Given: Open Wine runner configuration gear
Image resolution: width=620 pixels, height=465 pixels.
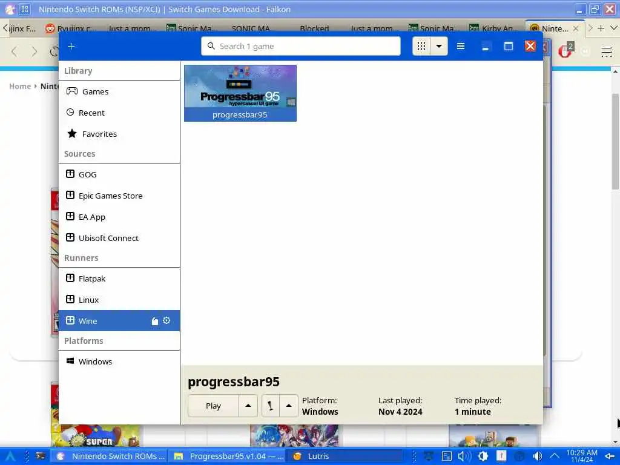Looking at the screenshot, I should (167, 321).
